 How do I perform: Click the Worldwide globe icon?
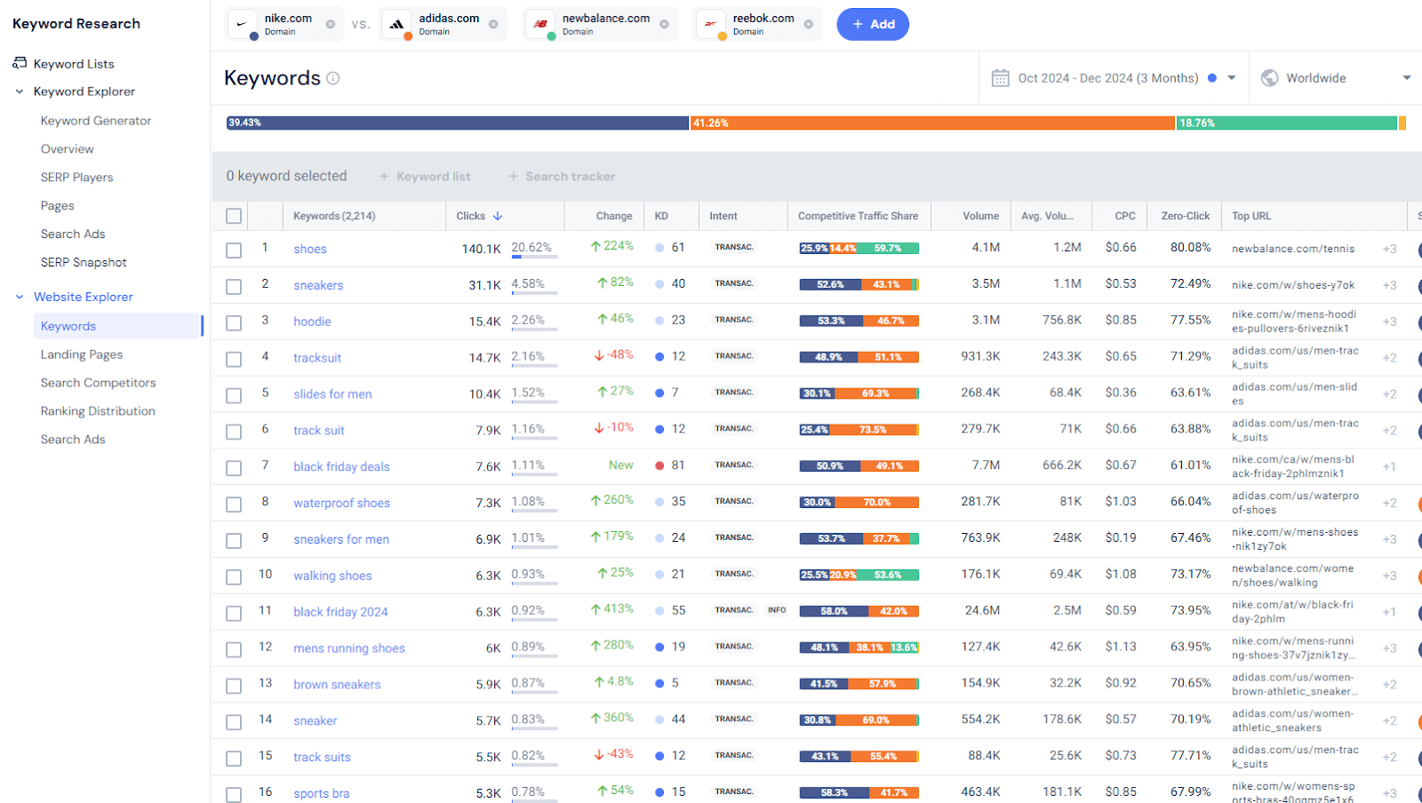click(x=1271, y=77)
